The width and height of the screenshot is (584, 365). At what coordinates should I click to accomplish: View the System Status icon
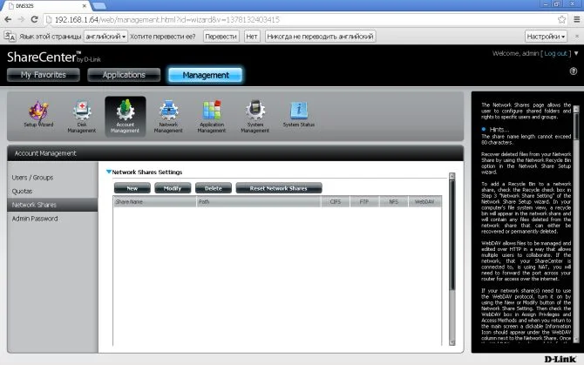[x=299, y=115]
